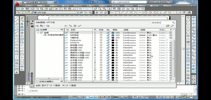Click the Snap to Perpendicular icon

click(x=160, y=12)
